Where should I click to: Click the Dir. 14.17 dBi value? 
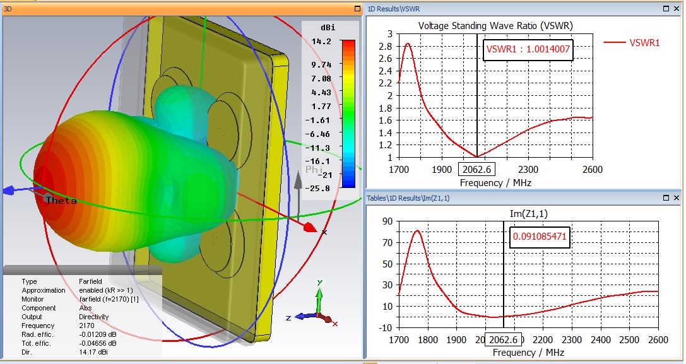point(93,352)
